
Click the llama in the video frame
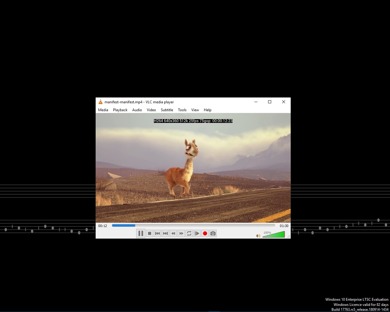point(183,168)
